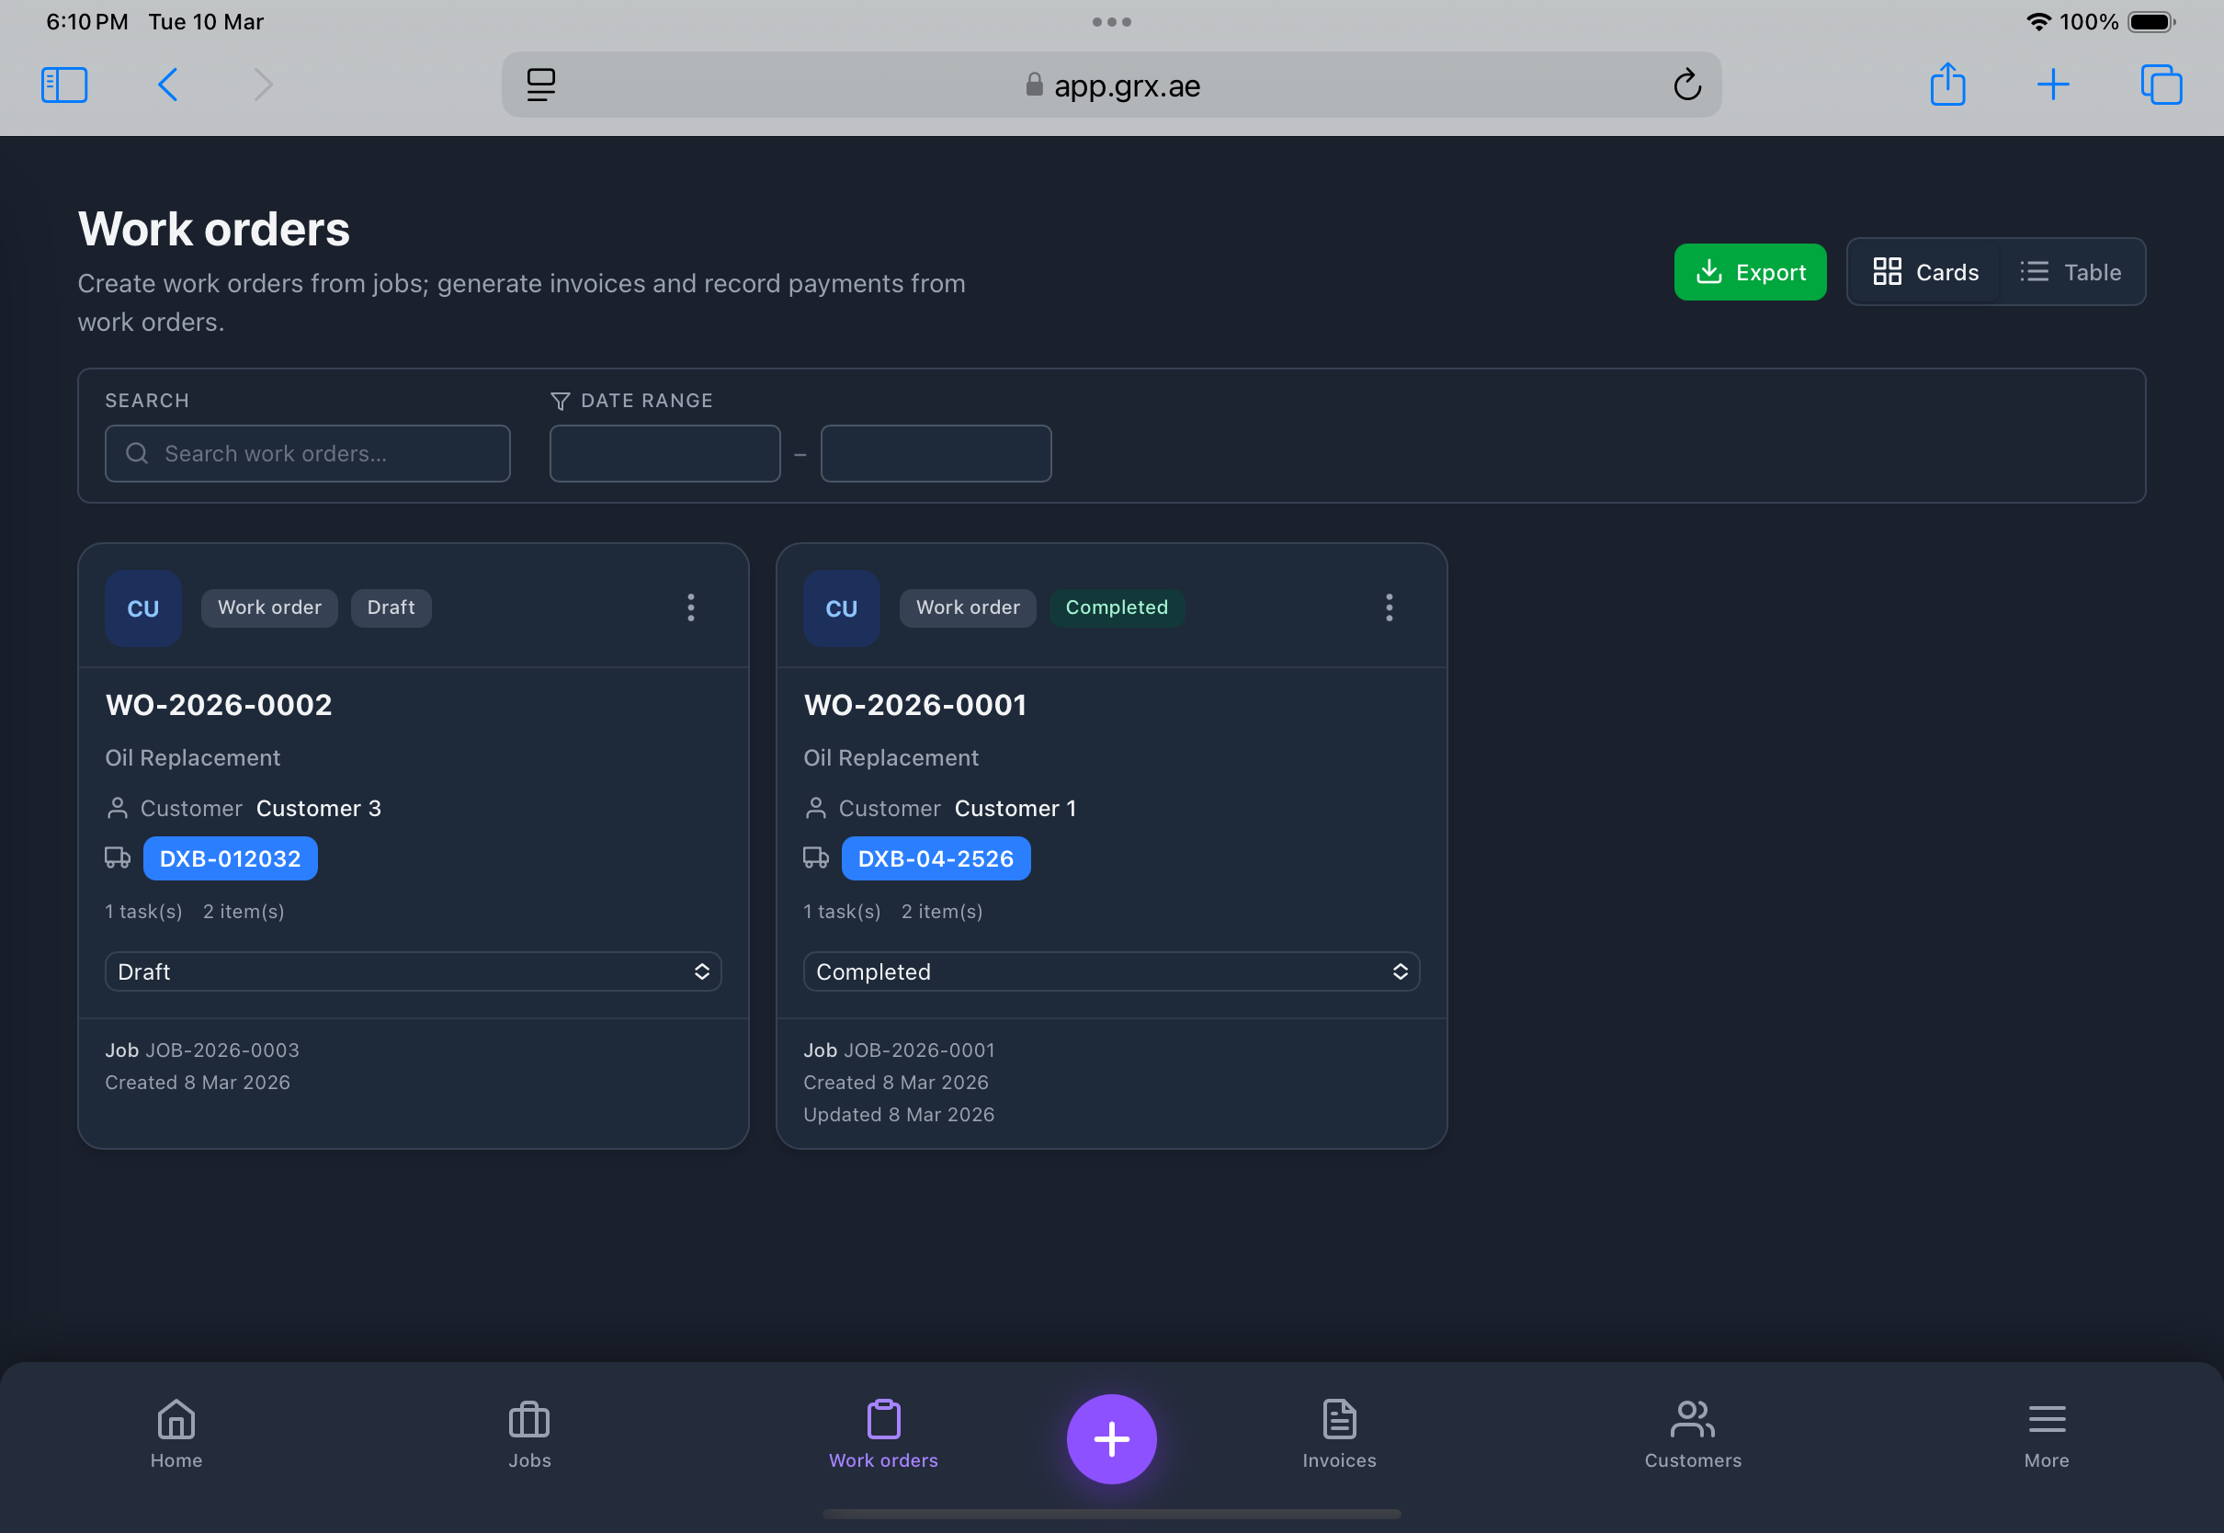Switch view to Cards layout
The width and height of the screenshot is (2224, 1533).
tap(1923, 272)
